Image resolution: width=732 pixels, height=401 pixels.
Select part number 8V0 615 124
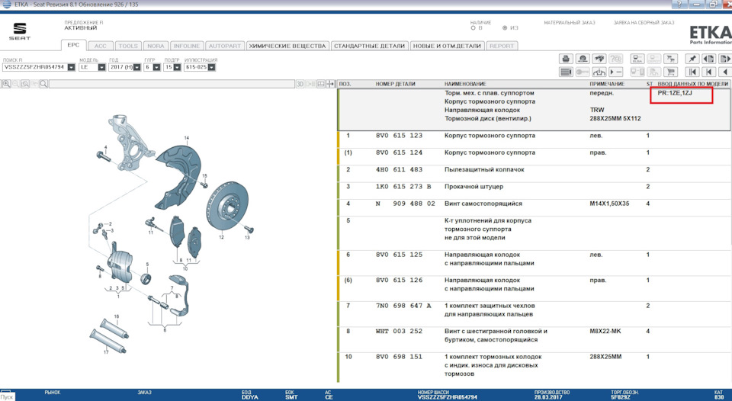coord(399,152)
